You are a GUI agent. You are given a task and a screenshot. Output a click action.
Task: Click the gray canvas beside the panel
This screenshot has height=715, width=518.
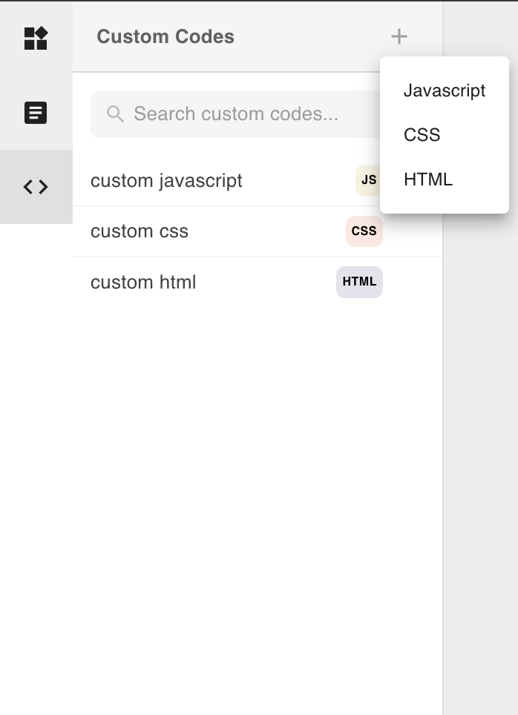pos(481,445)
